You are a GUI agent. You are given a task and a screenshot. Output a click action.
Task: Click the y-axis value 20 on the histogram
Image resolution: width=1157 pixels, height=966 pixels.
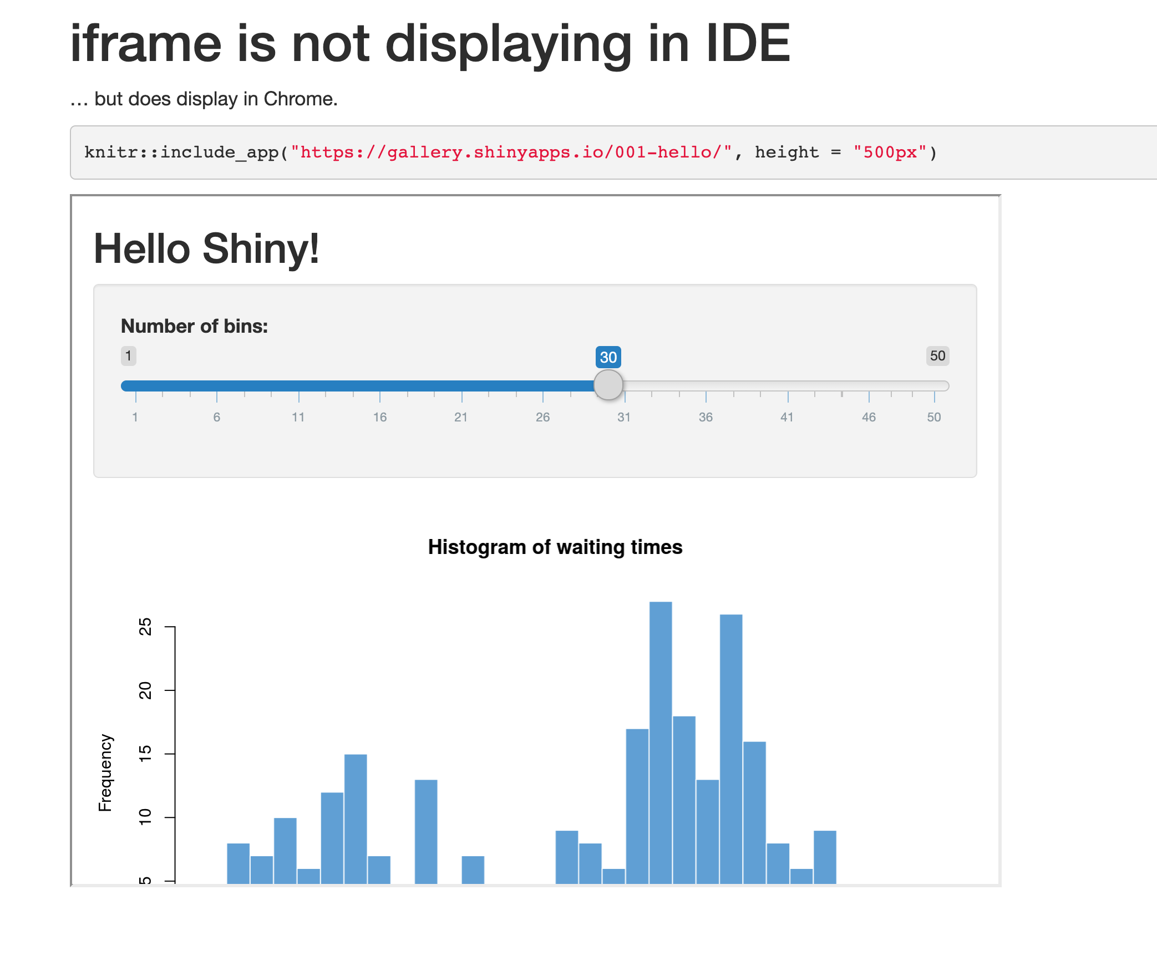145,690
